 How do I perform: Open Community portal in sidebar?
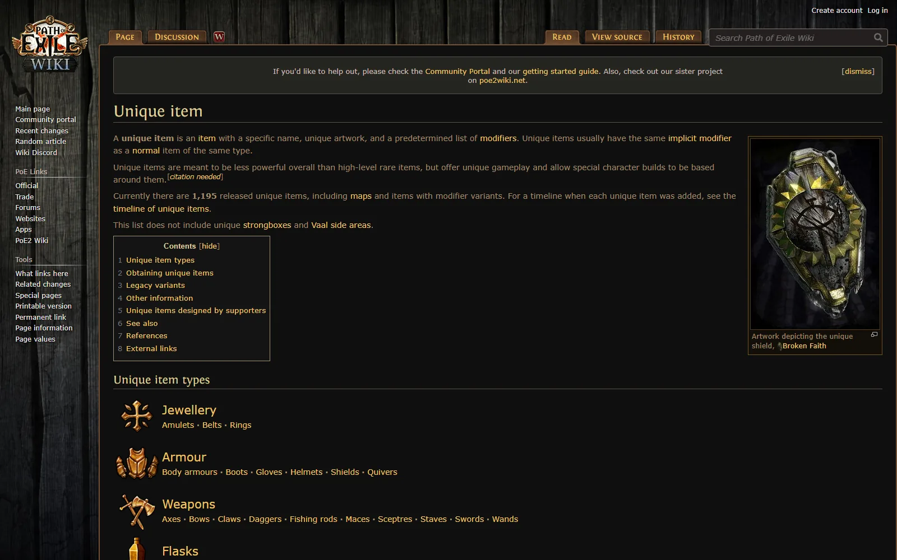(45, 119)
